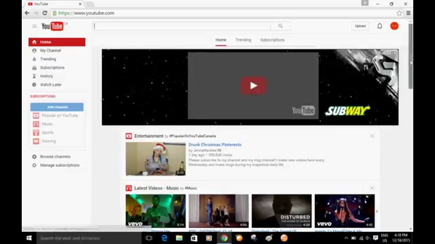Click the YouTube logo

52,26
